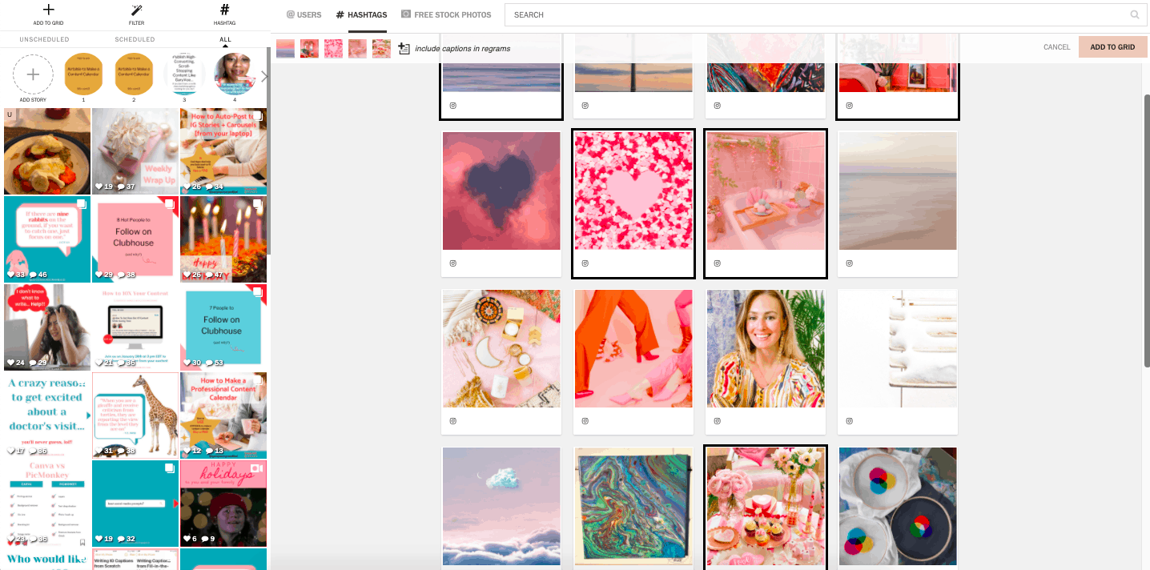The width and height of the screenshot is (1150, 570).
Task: Toggle include captions in regrams icon
Action: click(404, 48)
